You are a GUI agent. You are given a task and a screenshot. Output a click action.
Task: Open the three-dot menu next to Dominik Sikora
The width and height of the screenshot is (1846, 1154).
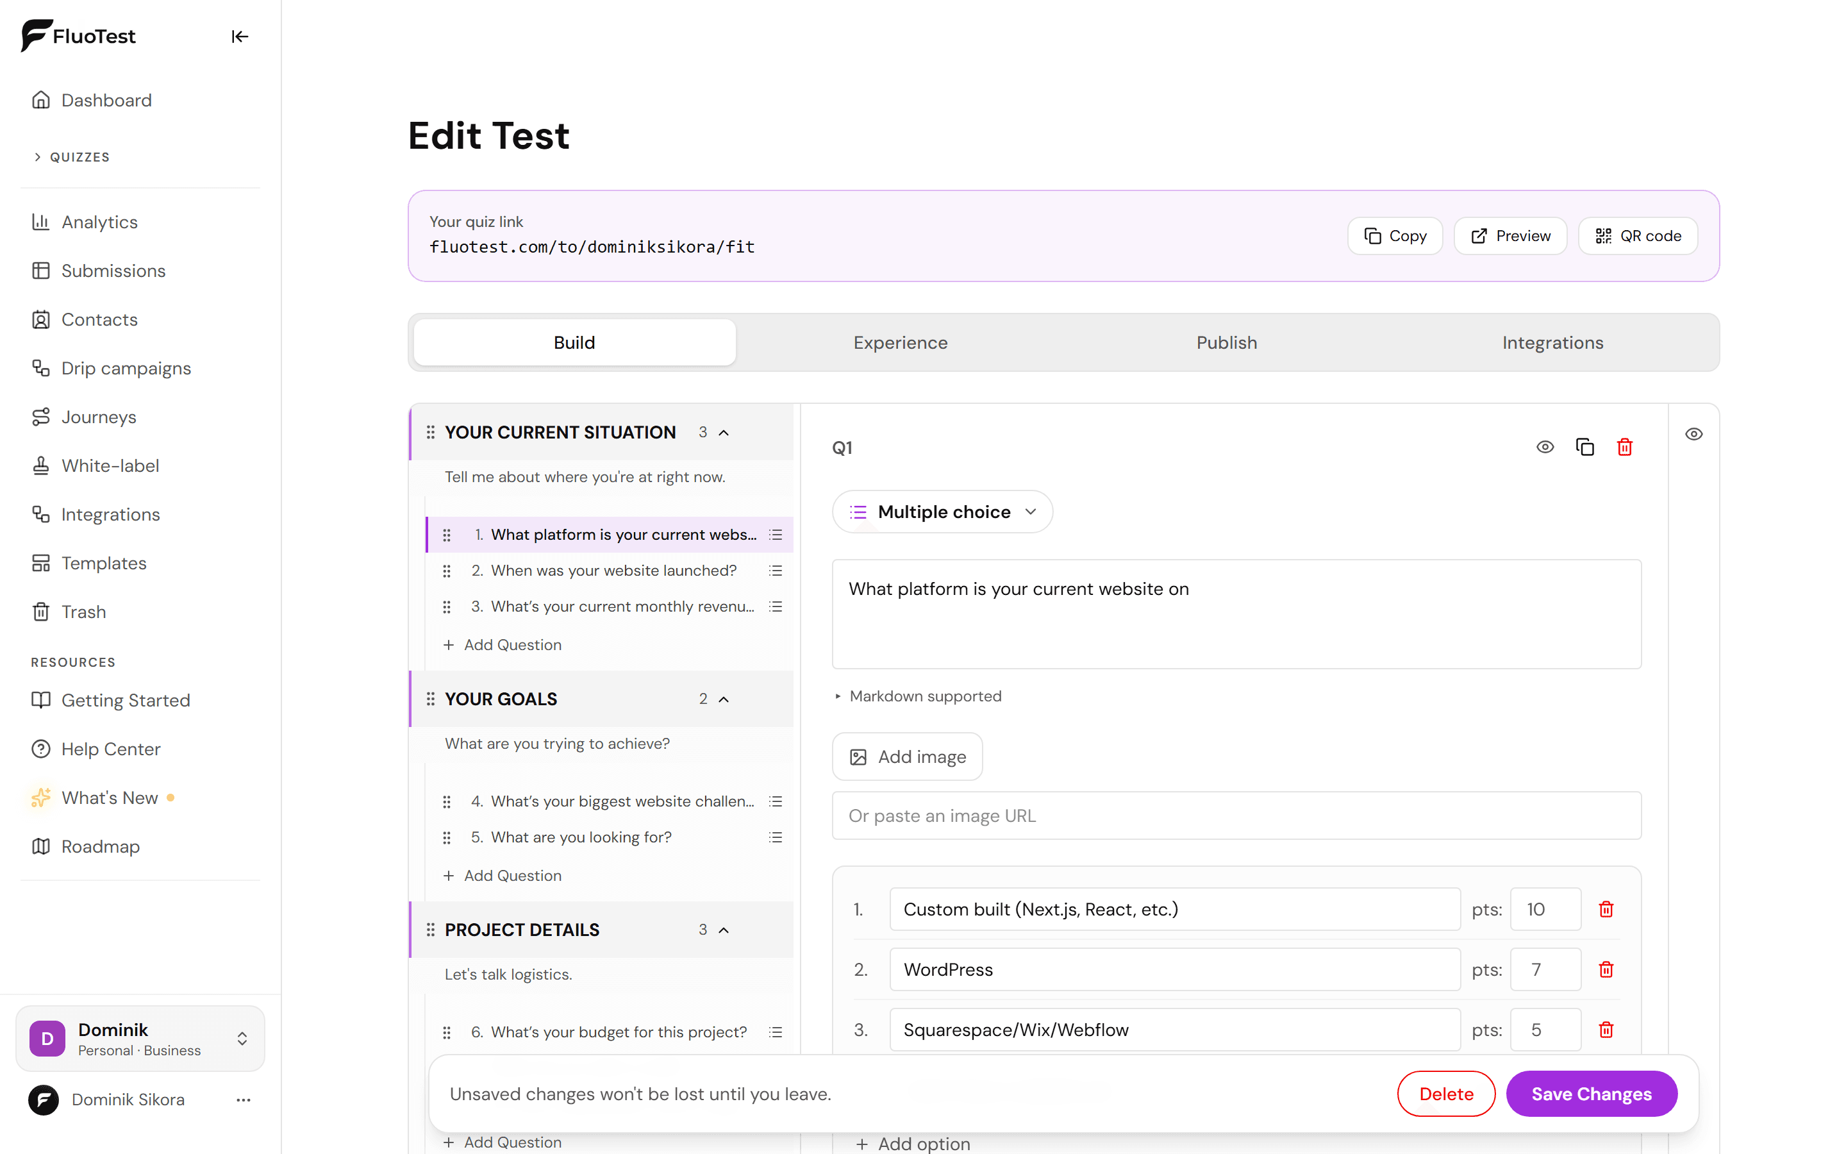pos(244,1100)
